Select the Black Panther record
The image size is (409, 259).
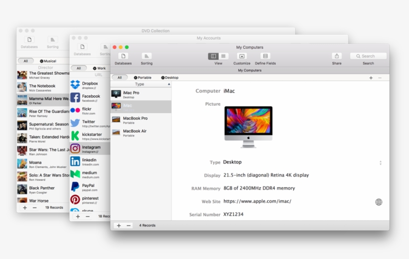pos(43,190)
